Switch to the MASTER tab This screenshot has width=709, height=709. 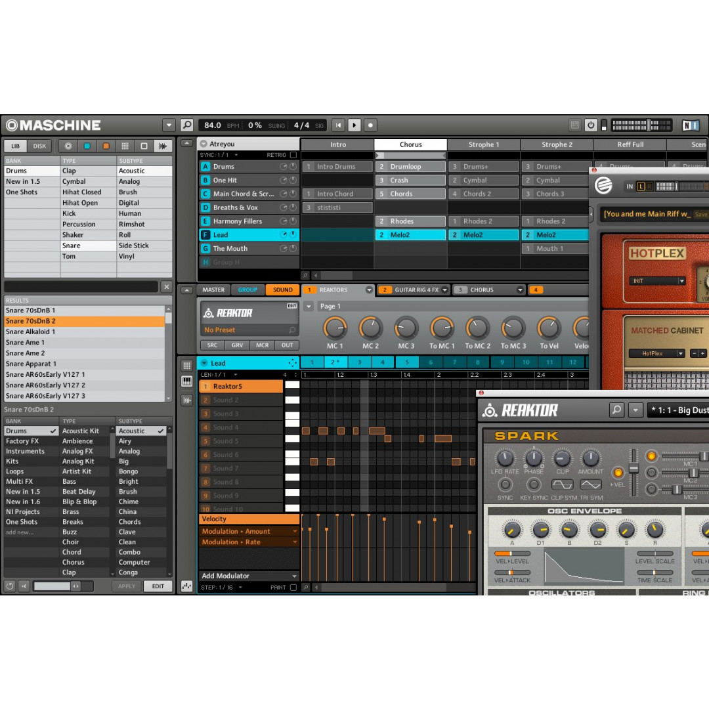pyautogui.click(x=213, y=290)
